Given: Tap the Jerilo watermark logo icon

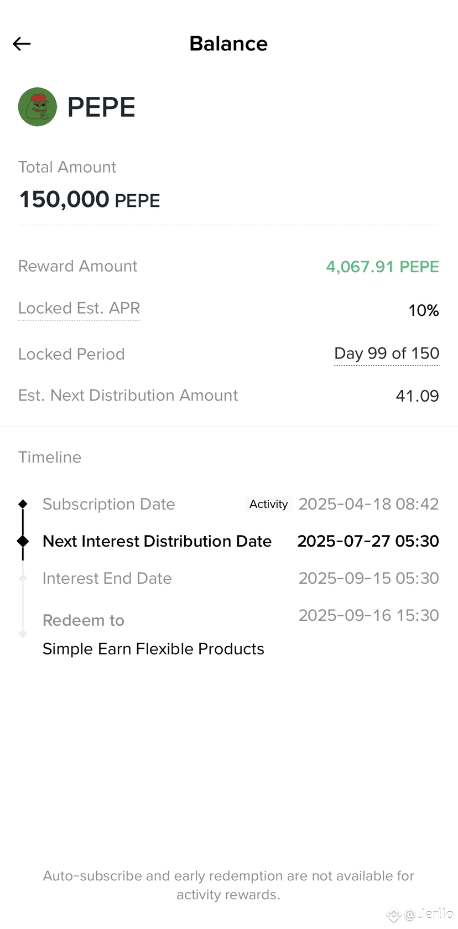Looking at the screenshot, I should 394,915.
